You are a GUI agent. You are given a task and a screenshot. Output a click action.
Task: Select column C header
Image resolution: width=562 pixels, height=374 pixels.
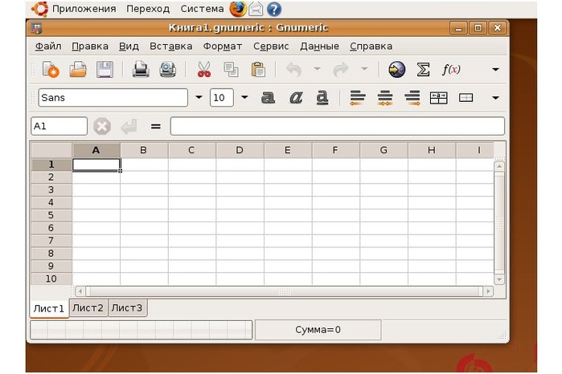(x=191, y=150)
